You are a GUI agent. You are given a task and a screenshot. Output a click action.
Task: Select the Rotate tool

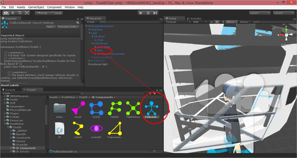(x=20, y=13)
